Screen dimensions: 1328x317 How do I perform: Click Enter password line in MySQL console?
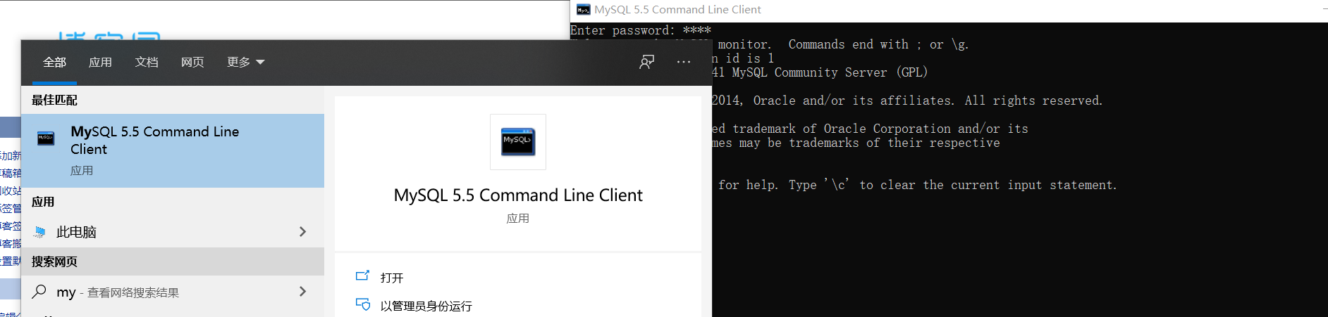point(640,30)
